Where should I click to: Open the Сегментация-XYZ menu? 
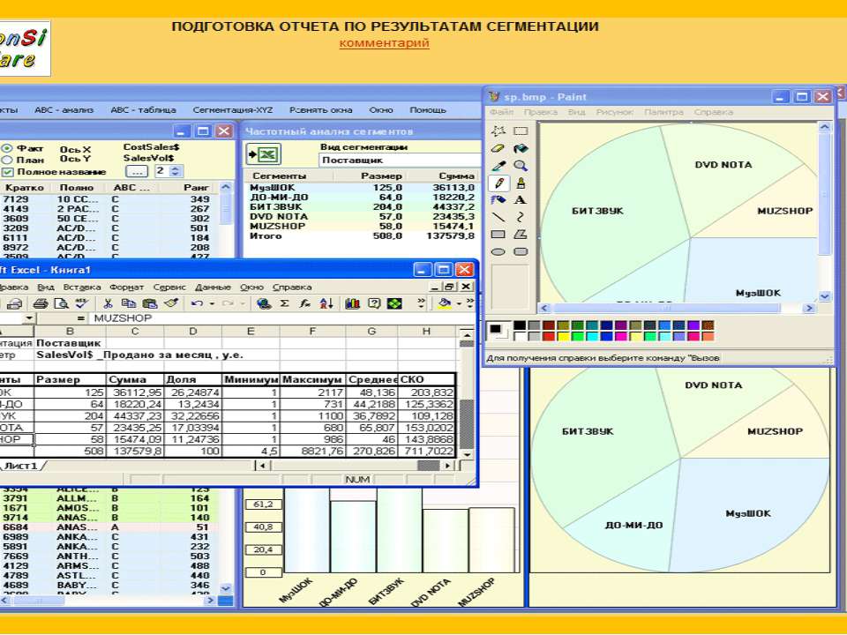tap(233, 110)
